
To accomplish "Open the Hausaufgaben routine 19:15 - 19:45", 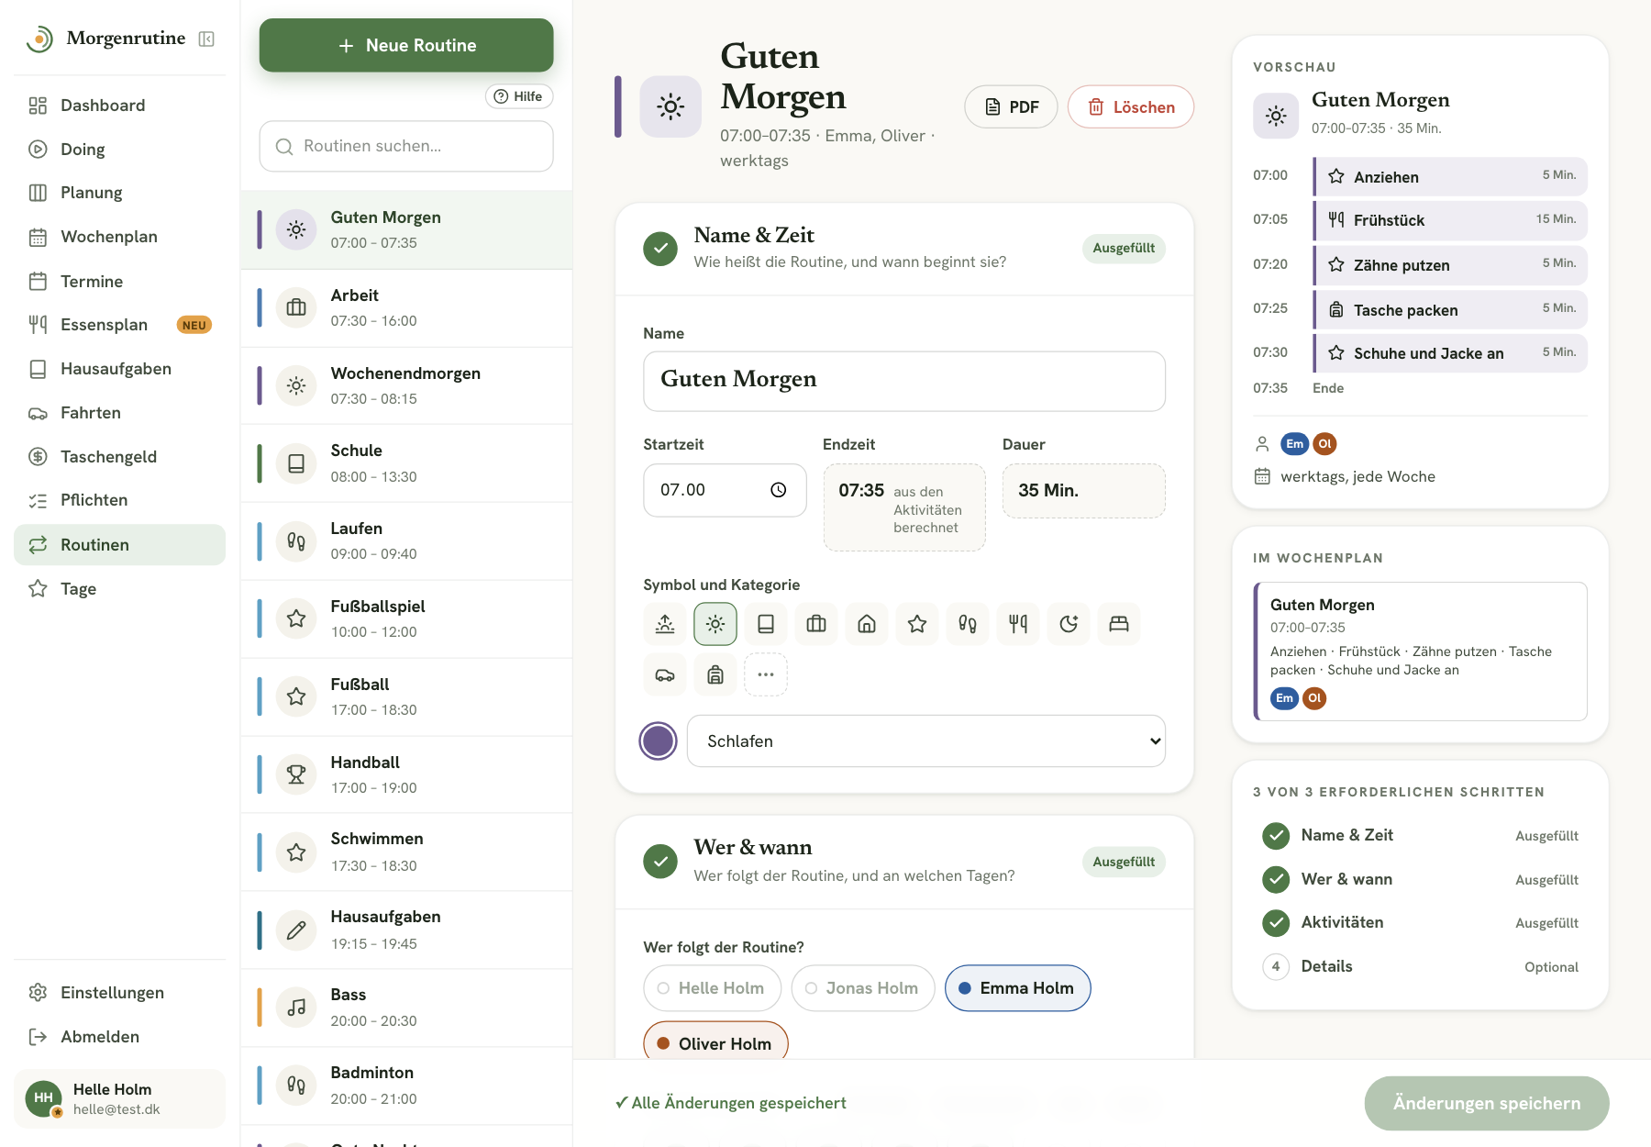I will click(x=406, y=930).
